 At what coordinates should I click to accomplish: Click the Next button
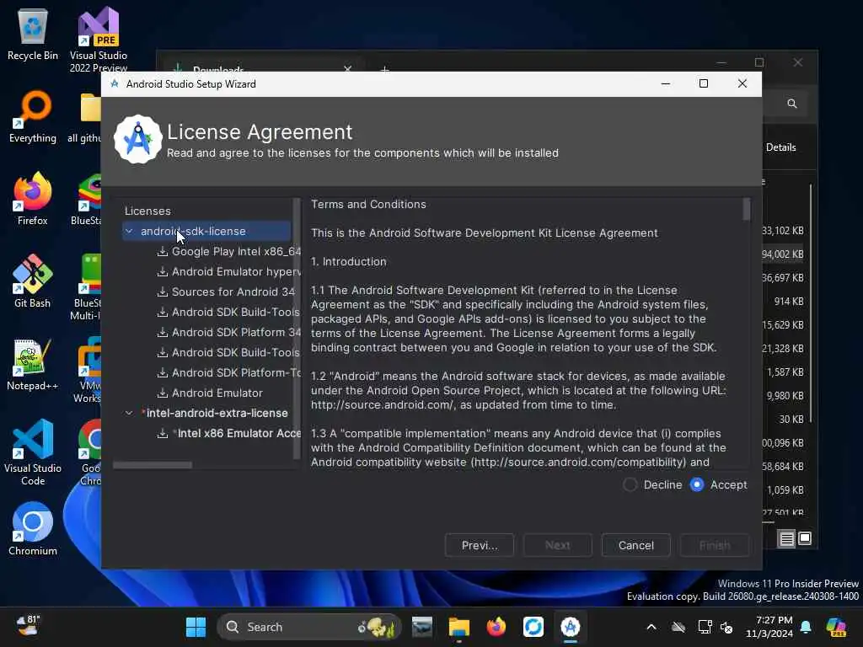(558, 545)
